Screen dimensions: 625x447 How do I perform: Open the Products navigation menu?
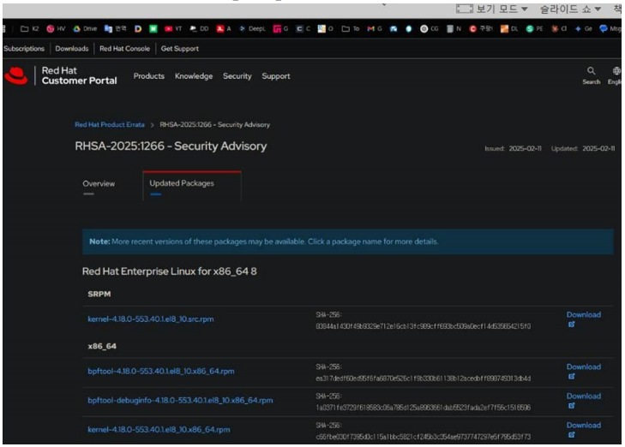148,76
